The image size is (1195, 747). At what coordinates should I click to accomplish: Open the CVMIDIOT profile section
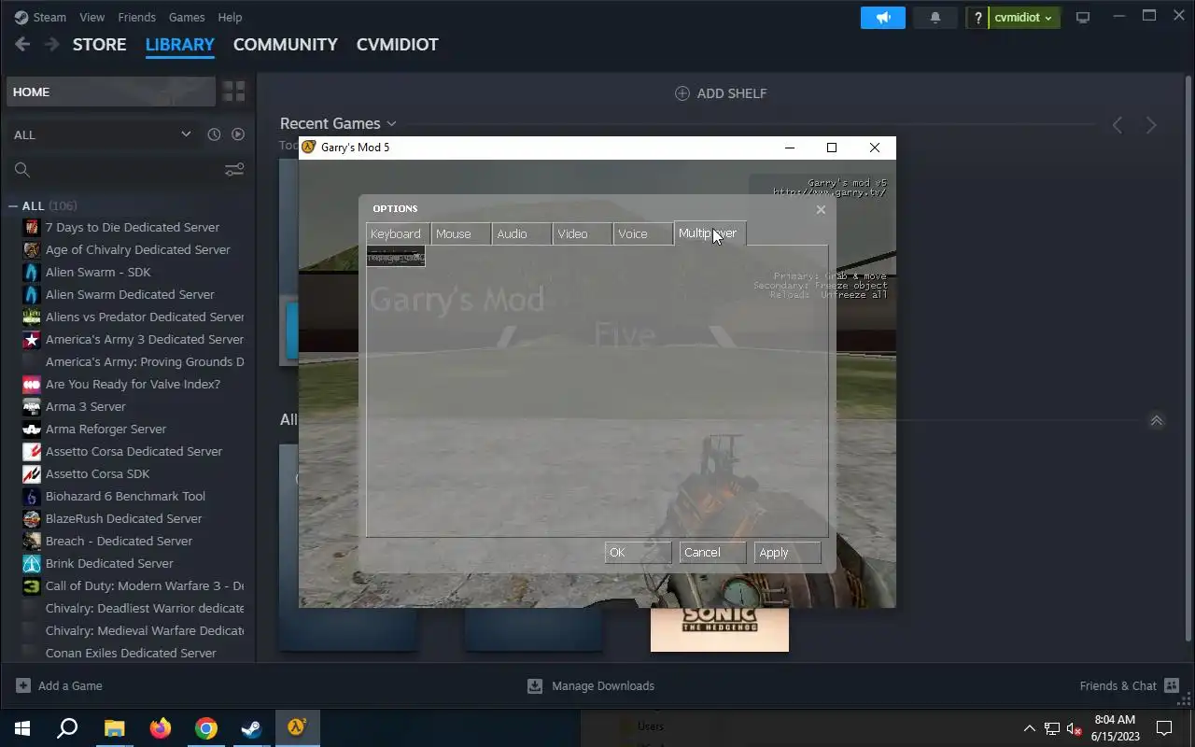point(398,45)
